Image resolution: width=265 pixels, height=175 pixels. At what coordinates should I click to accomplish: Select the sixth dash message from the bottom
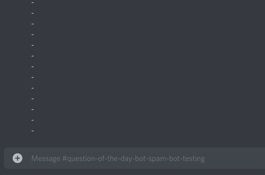33,77
